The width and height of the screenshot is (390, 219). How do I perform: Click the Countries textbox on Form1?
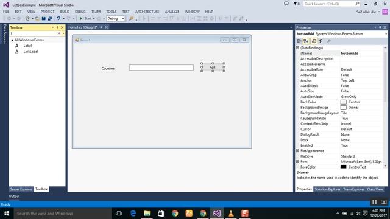click(161, 68)
